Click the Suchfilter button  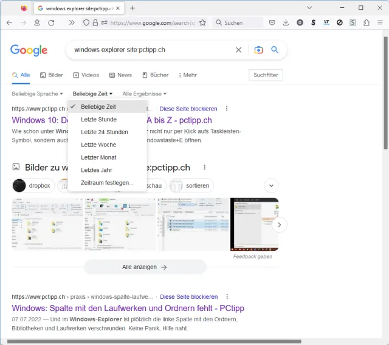(266, 75)
